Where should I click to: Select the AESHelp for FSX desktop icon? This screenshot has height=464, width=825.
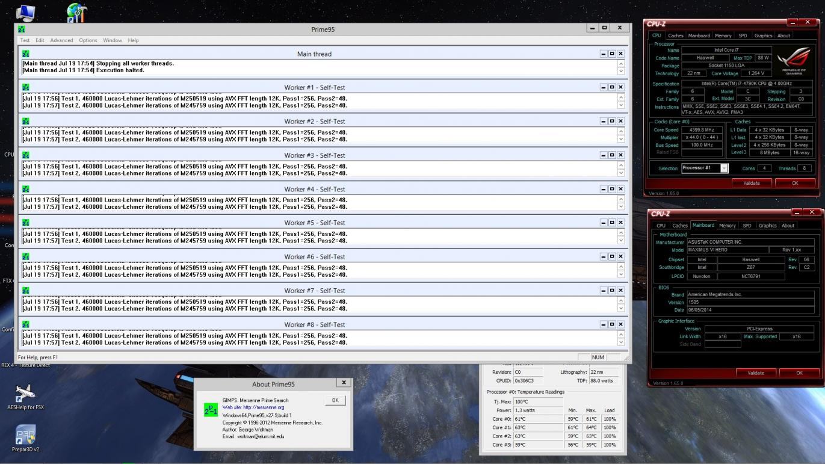tap(25, 397)
